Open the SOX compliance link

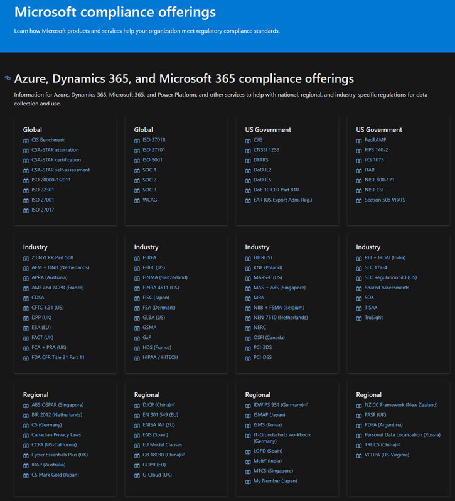[x=370, y=297]
